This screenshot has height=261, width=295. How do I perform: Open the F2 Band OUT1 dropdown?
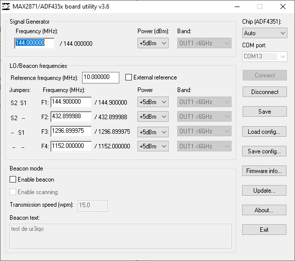coord(204,117)
